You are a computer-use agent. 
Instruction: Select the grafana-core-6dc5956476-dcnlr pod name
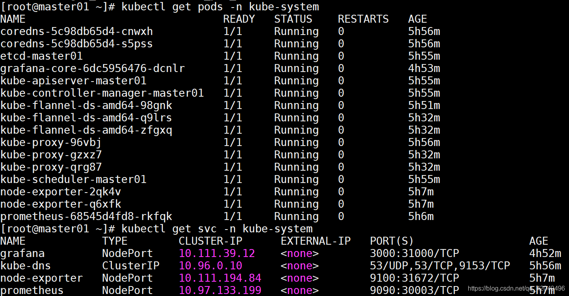coord(92,68)
